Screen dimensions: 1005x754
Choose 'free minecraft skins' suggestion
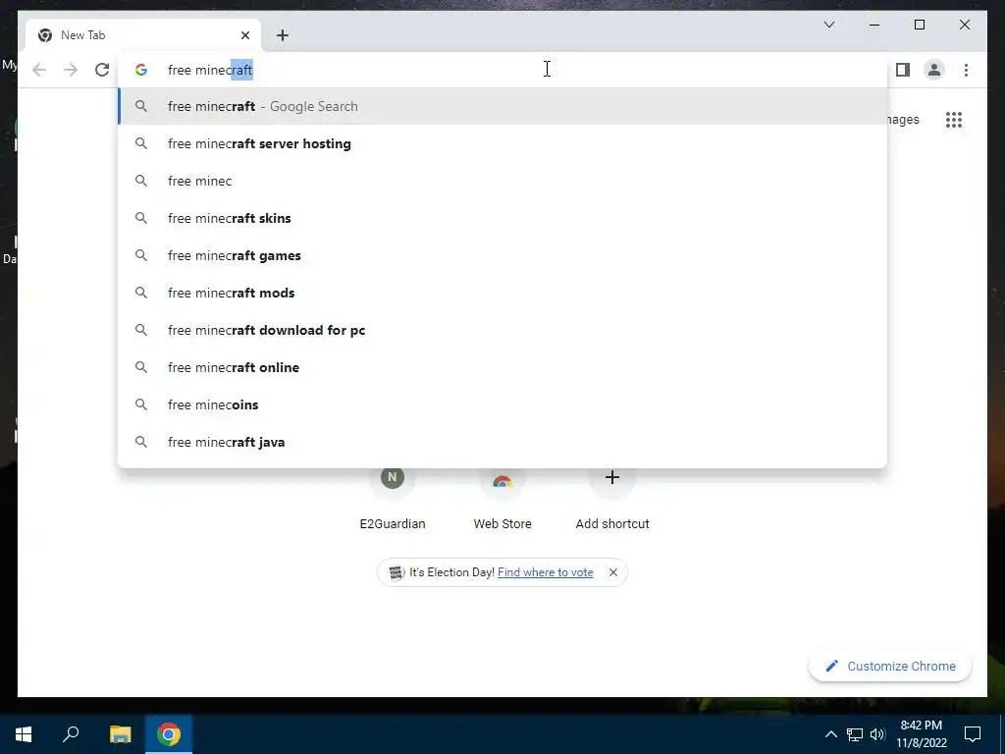tap(502, 218)
